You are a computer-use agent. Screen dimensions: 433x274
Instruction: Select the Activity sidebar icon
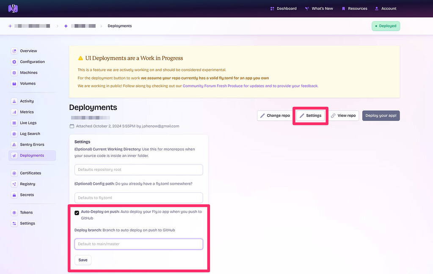click(14, 101)
